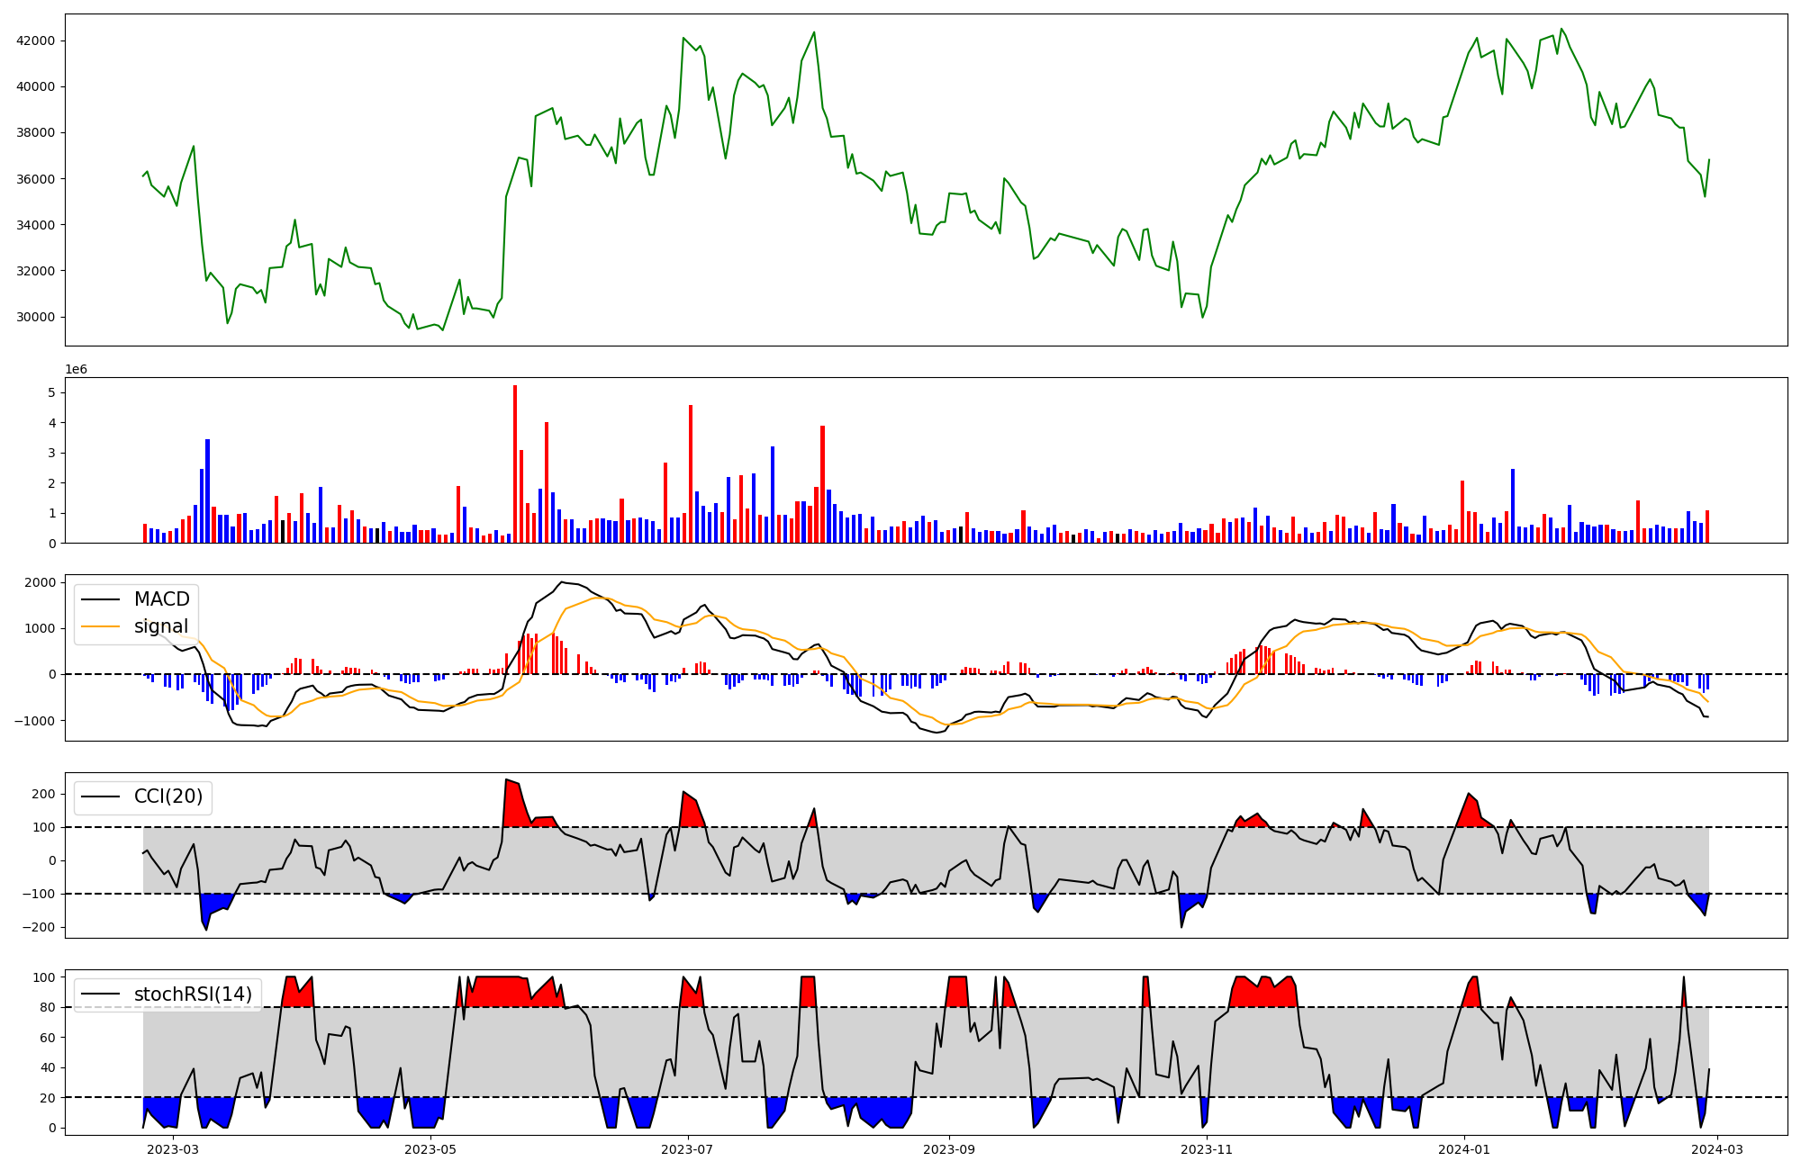The width and height of the screenshot is (1801, 1170).
Task: Click the 2024-01 date axis label
Action: click(1464, 1149)
